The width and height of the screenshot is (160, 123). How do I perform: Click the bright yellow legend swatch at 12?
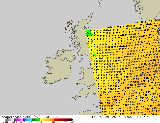point(41,120)
